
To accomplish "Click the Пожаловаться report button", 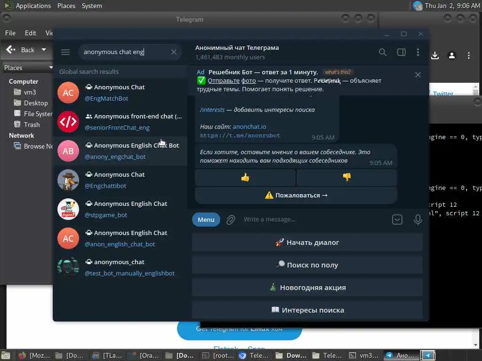I will (x=296, y=195).
